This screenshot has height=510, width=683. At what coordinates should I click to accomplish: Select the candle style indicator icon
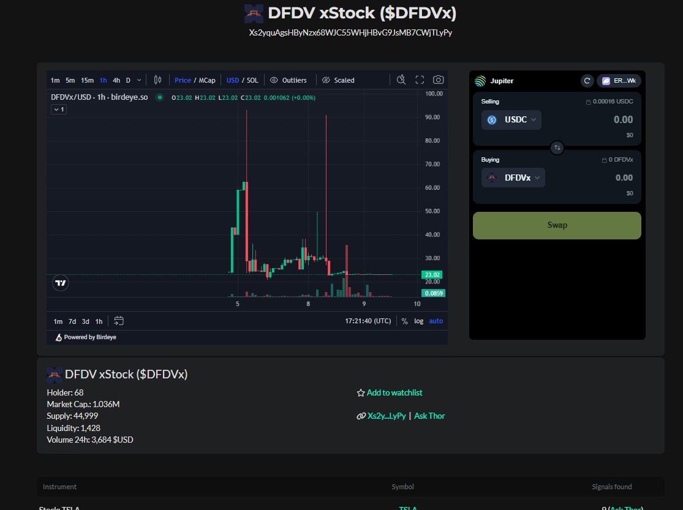click(x=157, y=80)
